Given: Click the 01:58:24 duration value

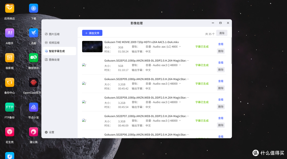Looking at the screenshot, I should pos(123,52).
